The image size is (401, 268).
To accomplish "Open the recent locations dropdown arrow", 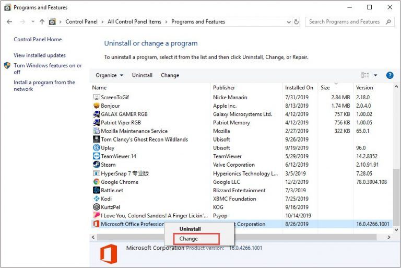I will point(33,22).
